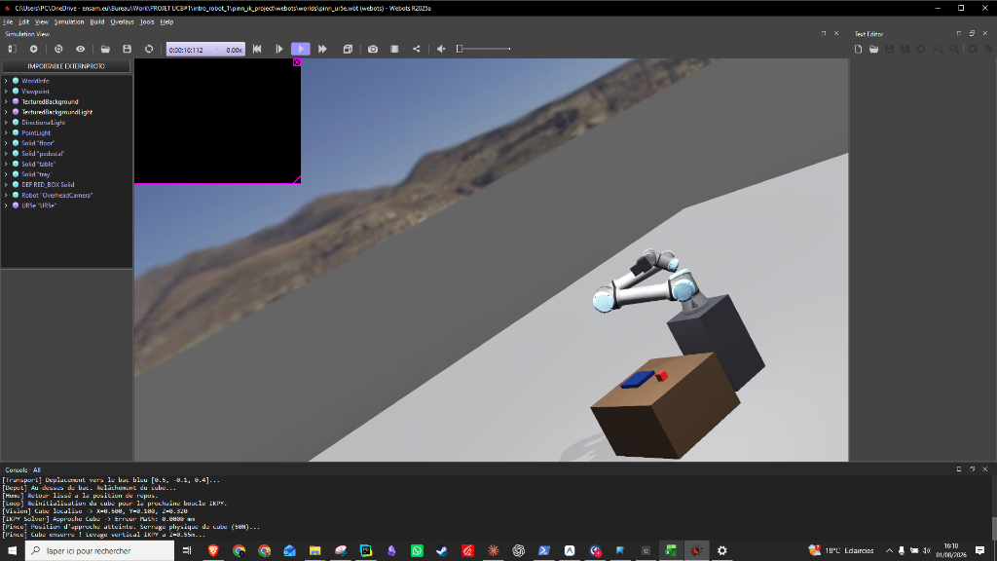The height and width of the screenshot is (561, 997).
Task: Open the Help menu
Action: click(x=166, y=21)
